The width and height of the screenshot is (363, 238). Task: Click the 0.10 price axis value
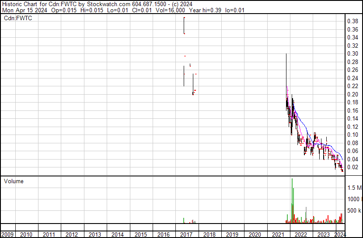(x=353, y=135)
